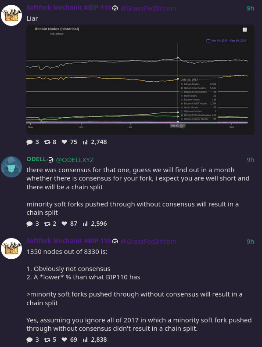Open the @GrassFedBitcoin handle on first post

148,8
